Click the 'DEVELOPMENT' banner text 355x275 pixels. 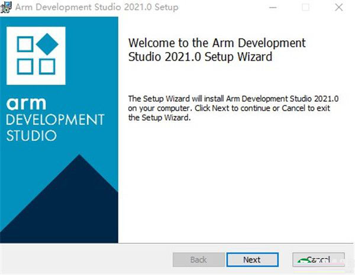click(x=55, y=119)
